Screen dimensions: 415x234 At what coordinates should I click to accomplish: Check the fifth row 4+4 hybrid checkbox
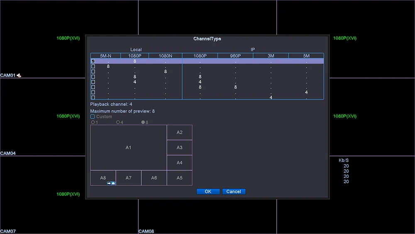pyautogui.click(x=93, y=82)
